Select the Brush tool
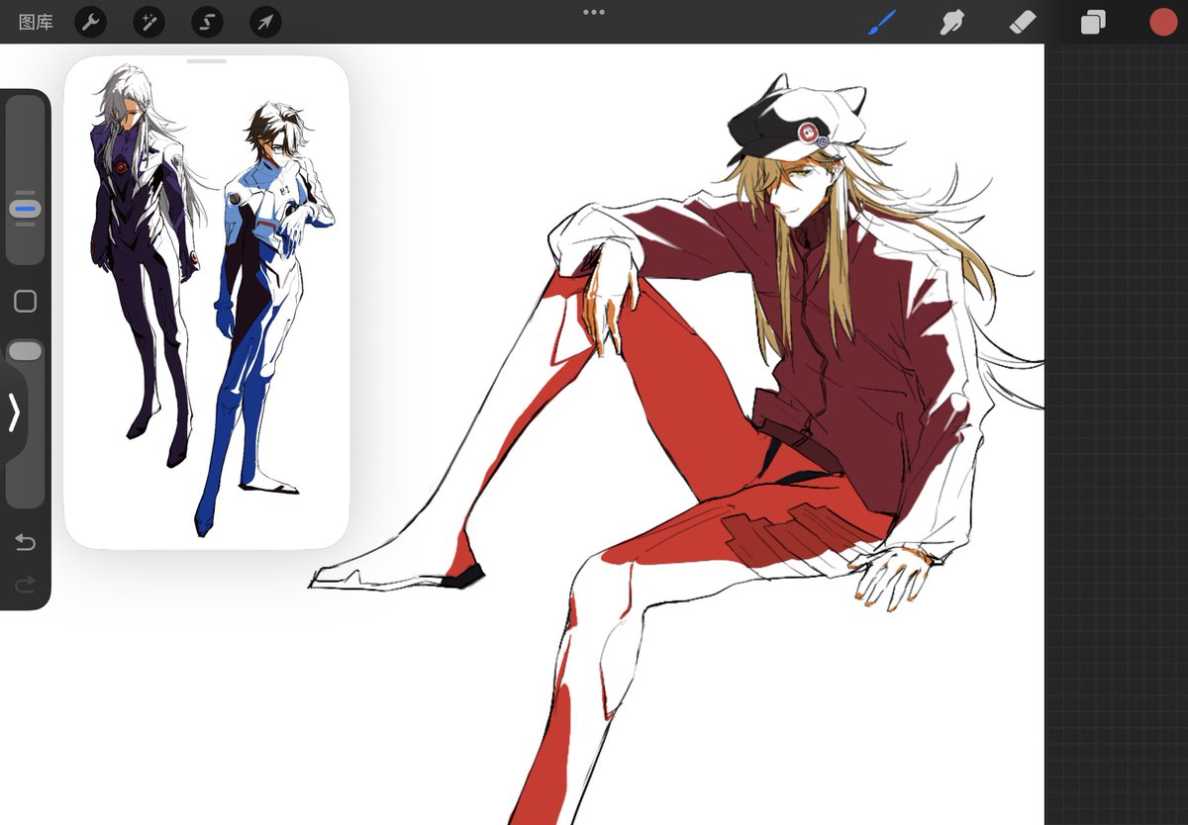 [x=882, y=22]
